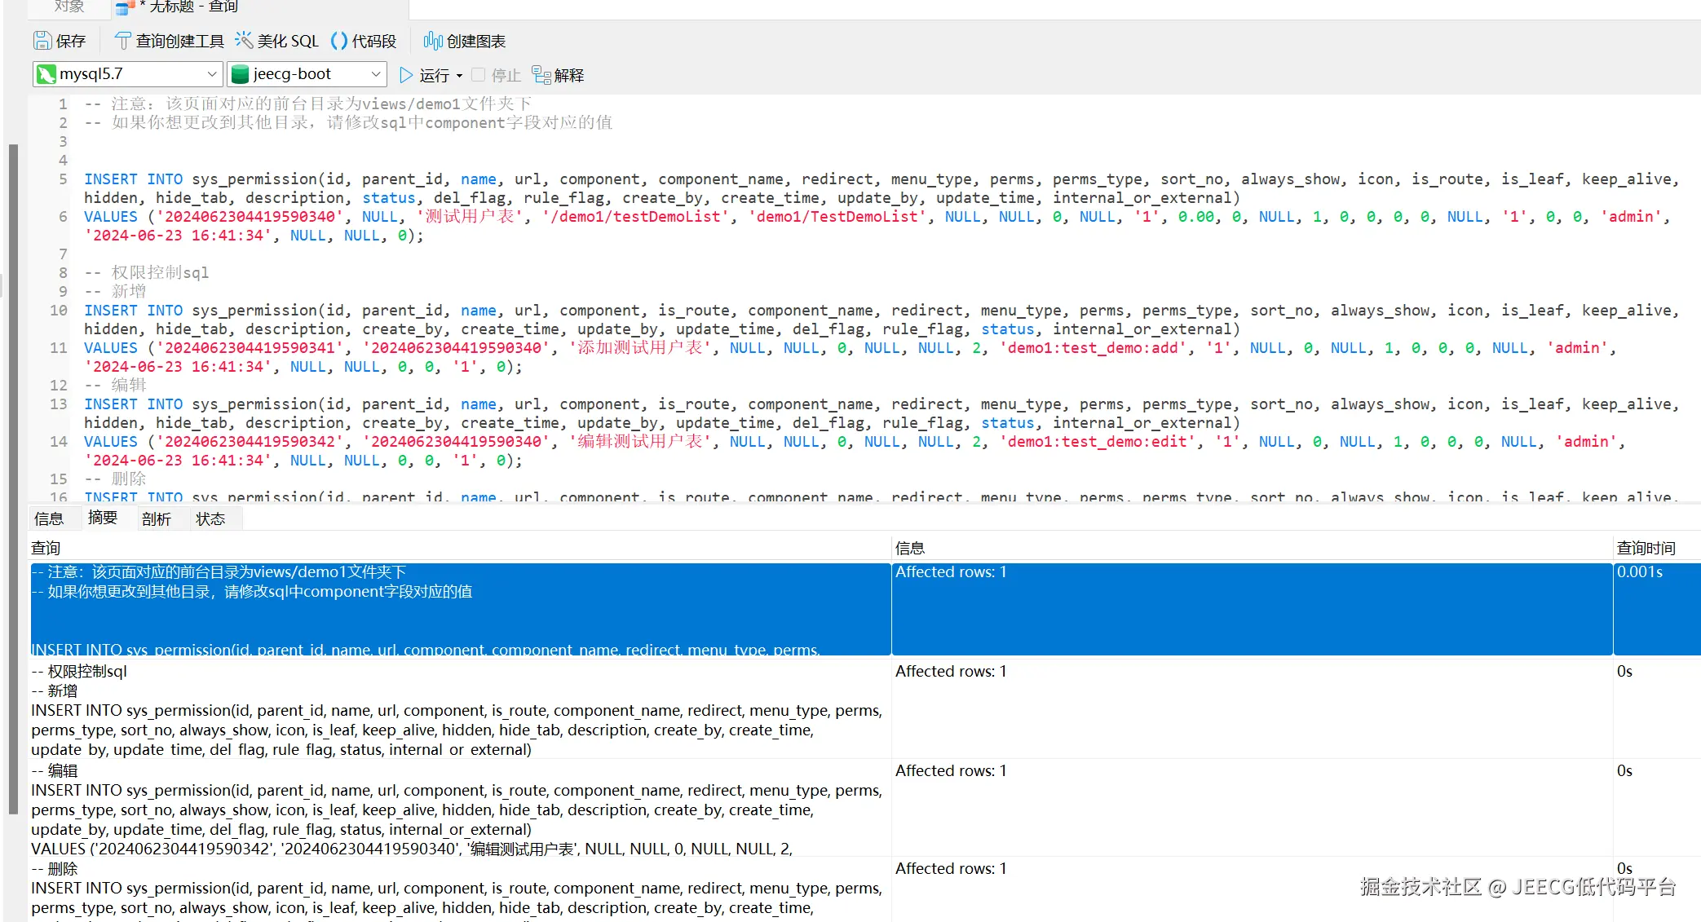Click the Beautify SQL (美化 SQL) icon
The height and width of the screenshot is (922, 1701).
(244, 41)
